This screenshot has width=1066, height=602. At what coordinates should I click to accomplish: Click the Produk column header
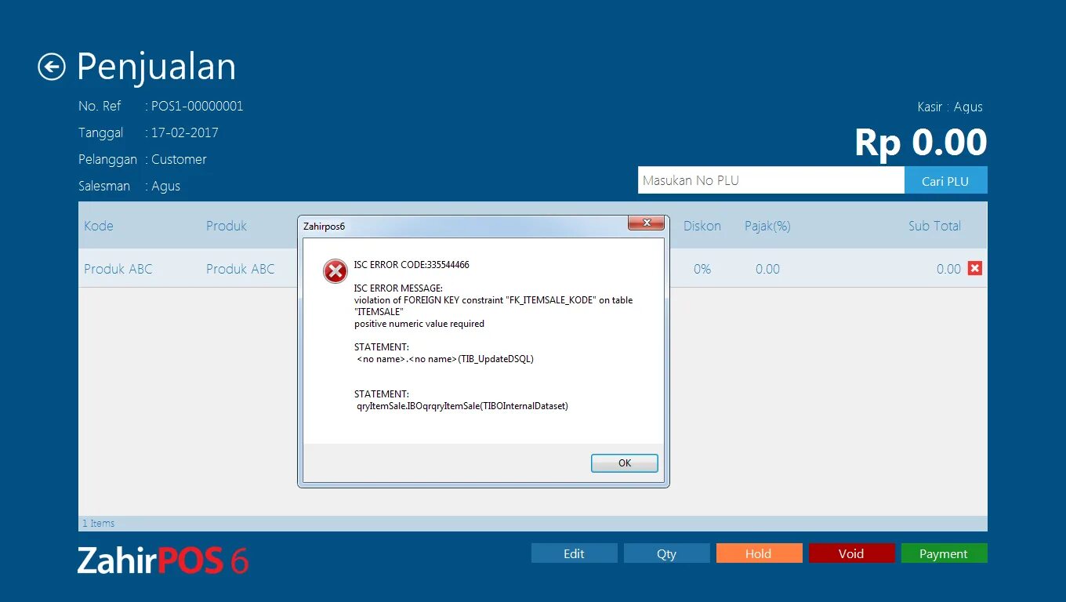tap(227, 226)
